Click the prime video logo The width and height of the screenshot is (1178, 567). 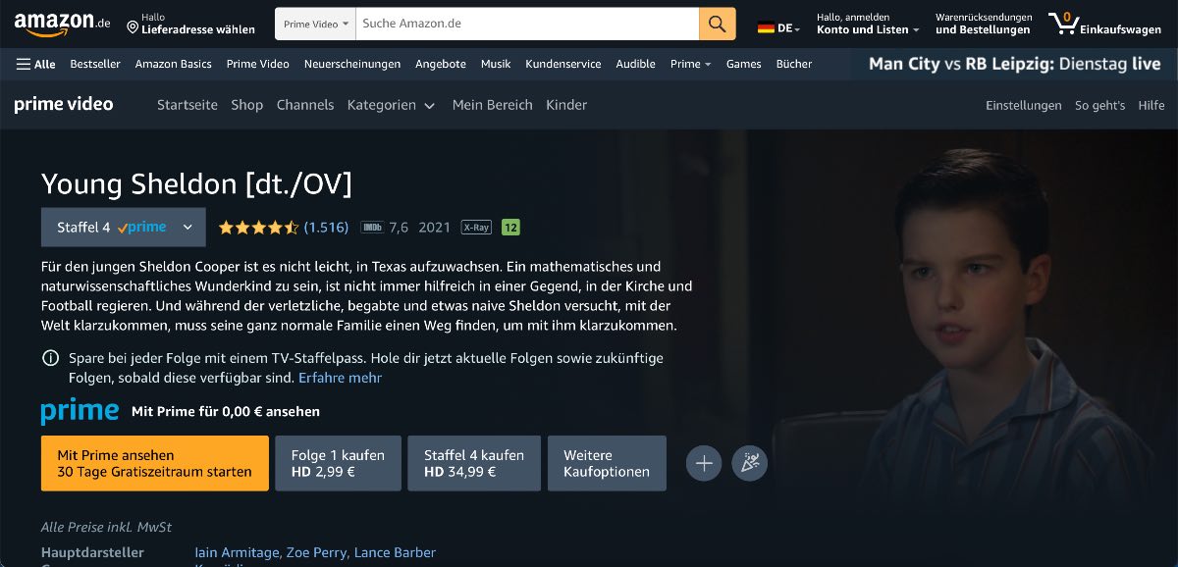[64, 104]
